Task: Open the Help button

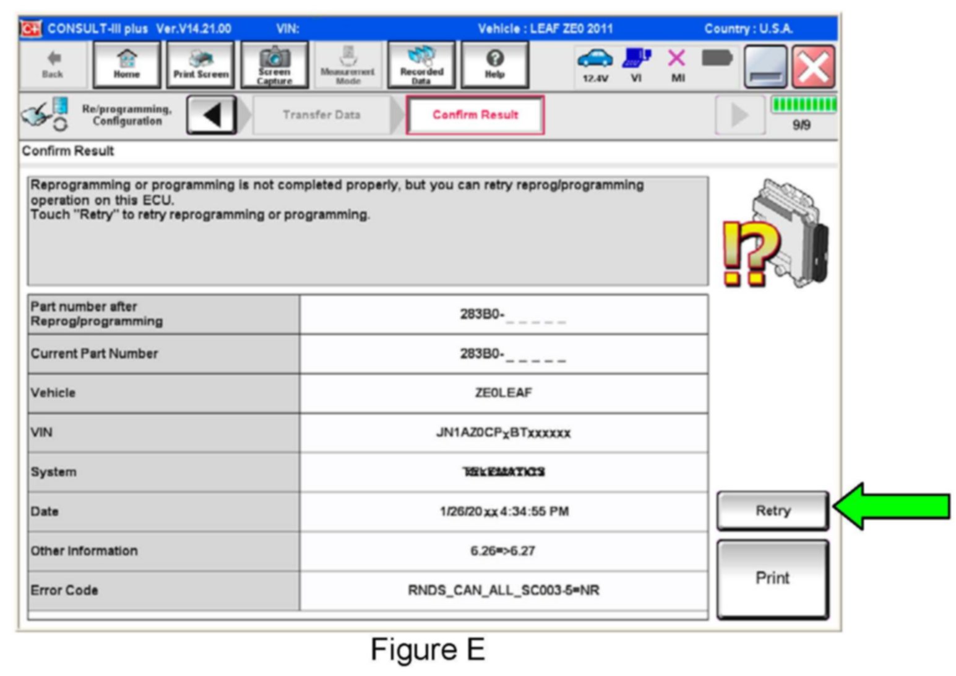Action: pos(494,65)
